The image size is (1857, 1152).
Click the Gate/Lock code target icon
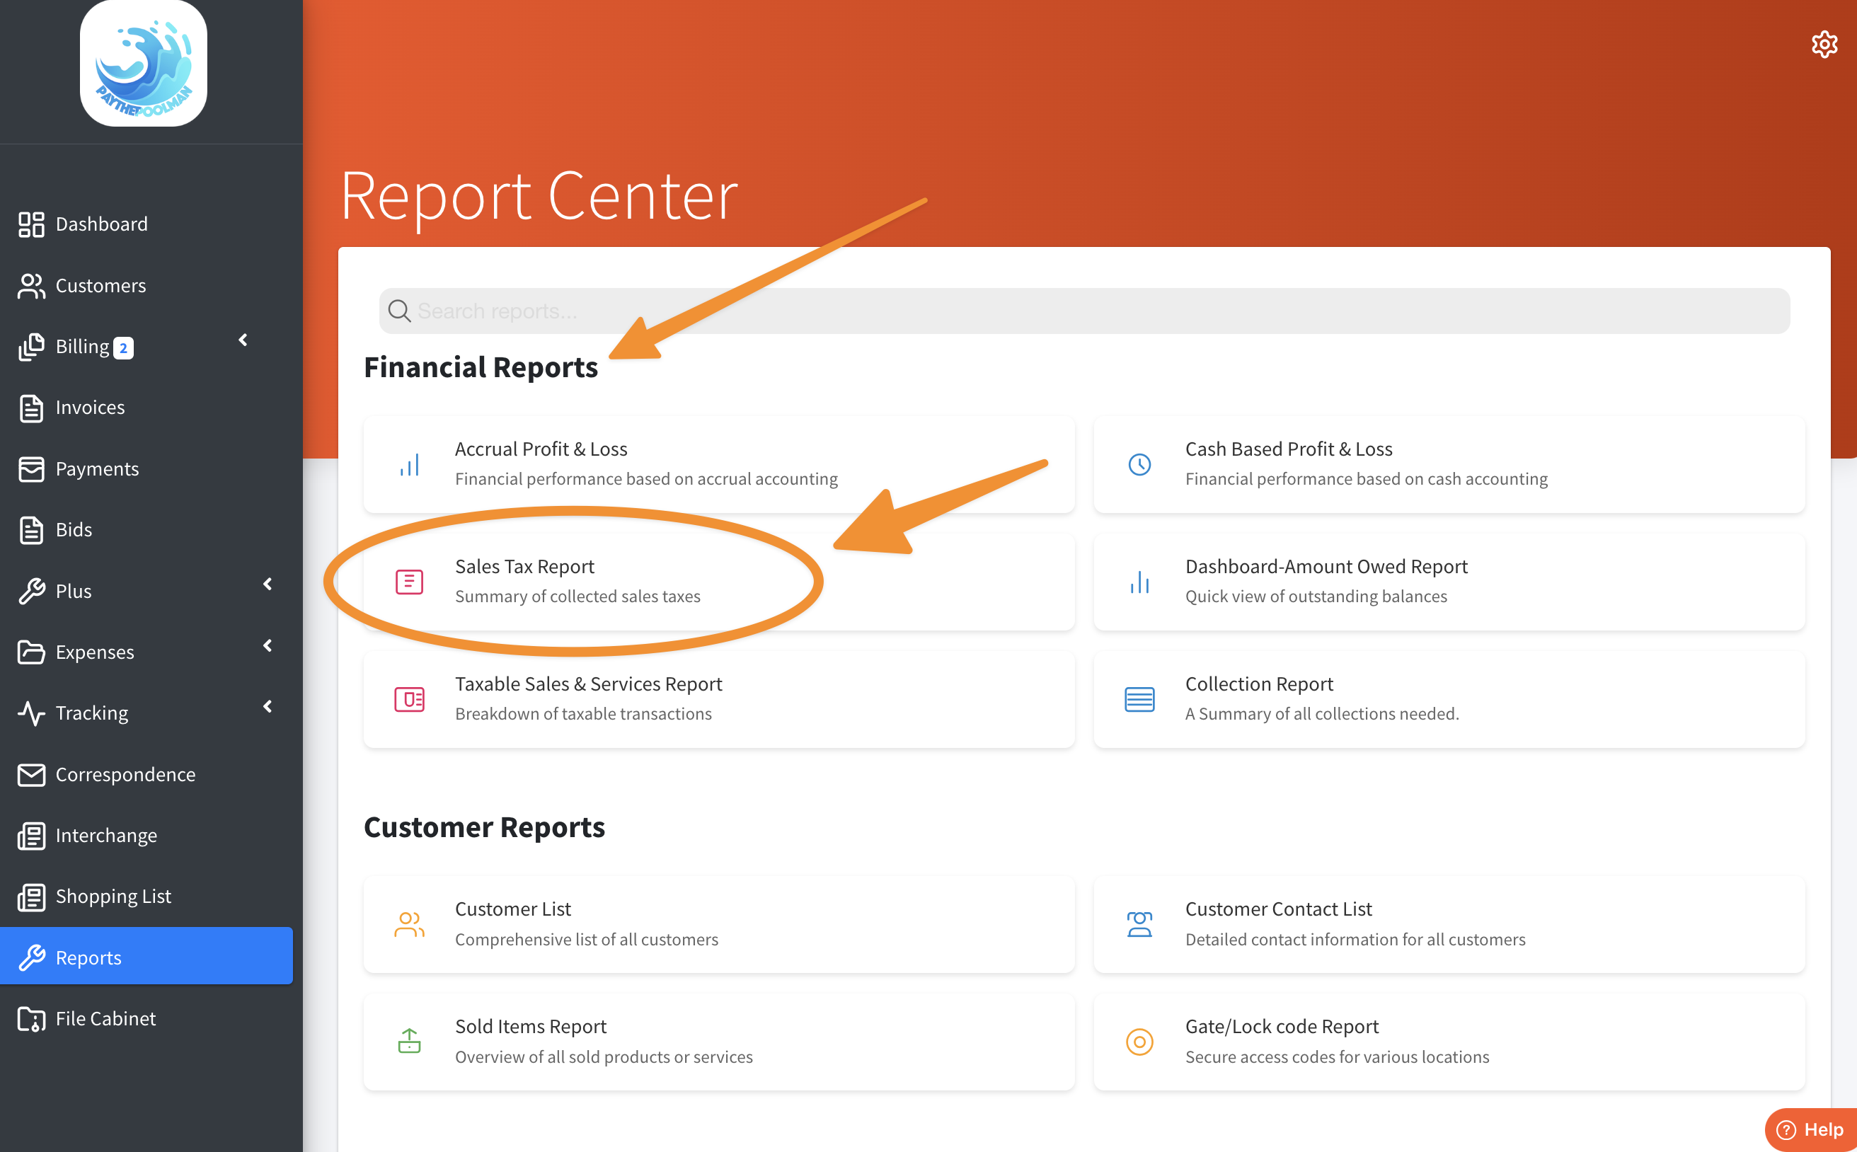tap(1139, 1042)
